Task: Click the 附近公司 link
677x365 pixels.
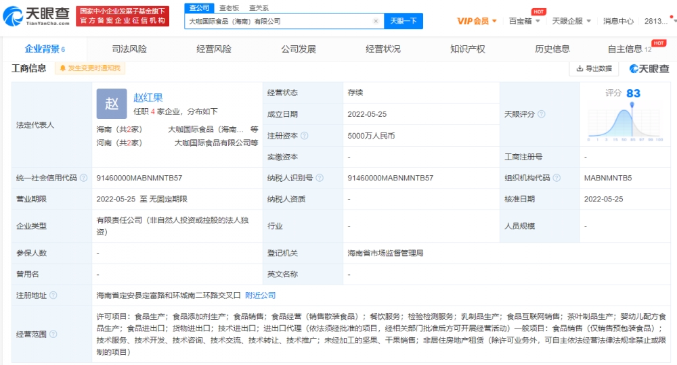Action: click(261, 295)
